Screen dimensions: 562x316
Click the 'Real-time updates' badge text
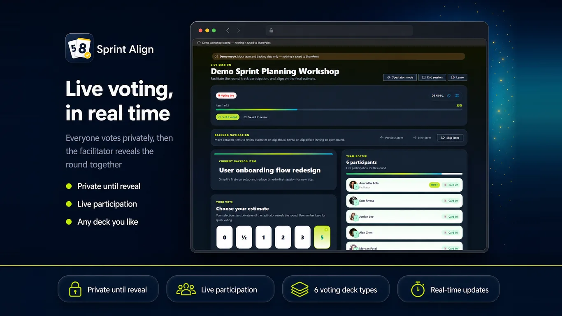pyautogui.click(x=460, y=290)
